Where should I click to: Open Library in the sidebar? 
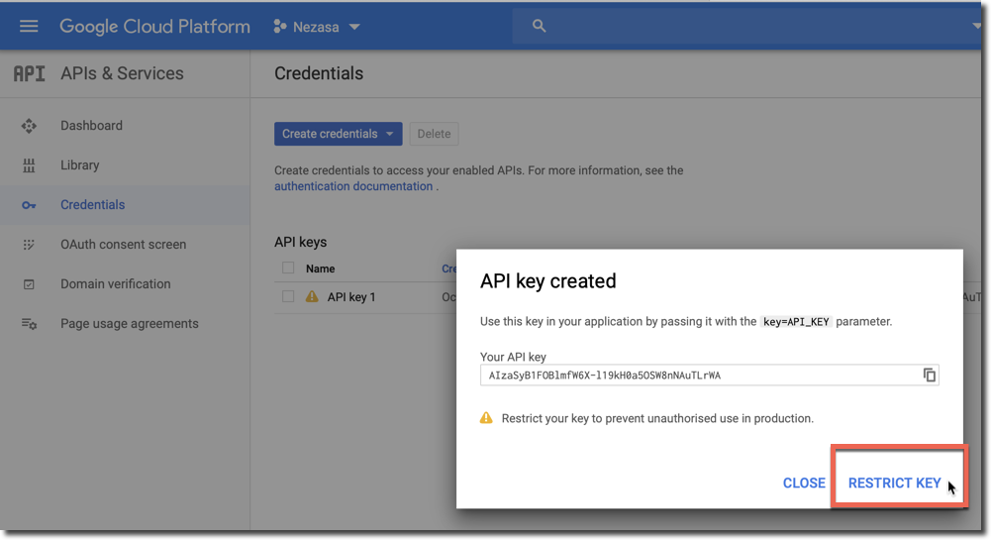point(79,165)
